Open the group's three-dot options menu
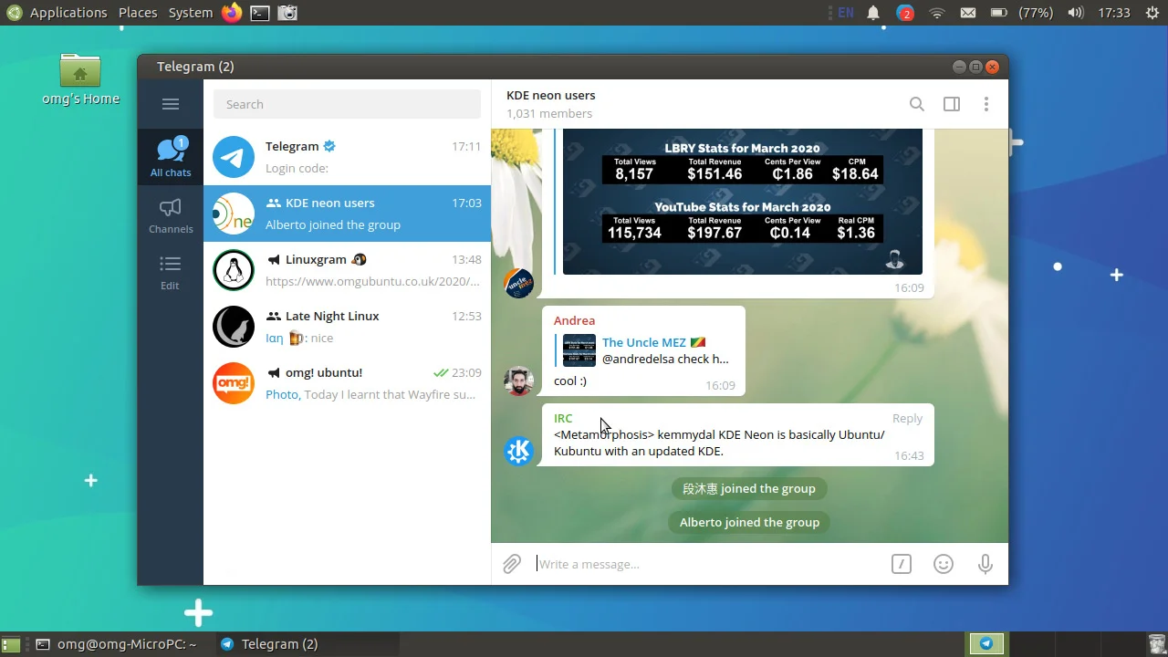 click(x=985, y=104)
